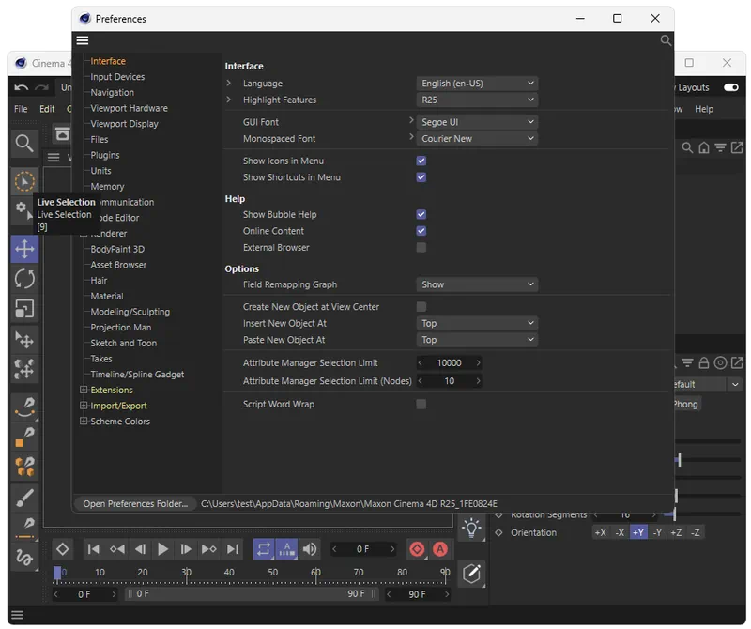The width and height of the screenshot is (751, 629).
Task: Step to previous frame
Action: (x=140, y=549)
